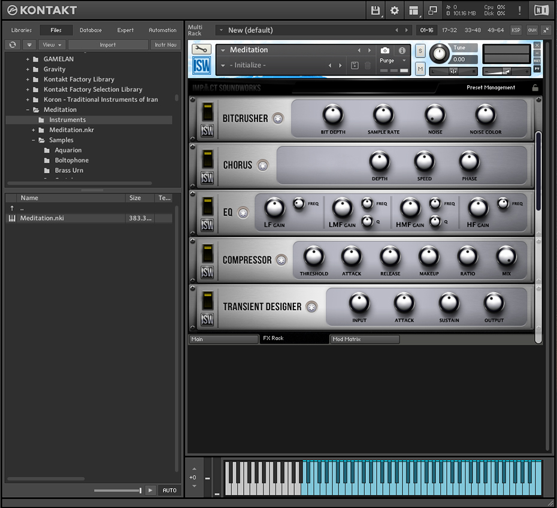Open the Purge dropdown menu
This screenshot has width=557, height=508.
pos(392,61)
